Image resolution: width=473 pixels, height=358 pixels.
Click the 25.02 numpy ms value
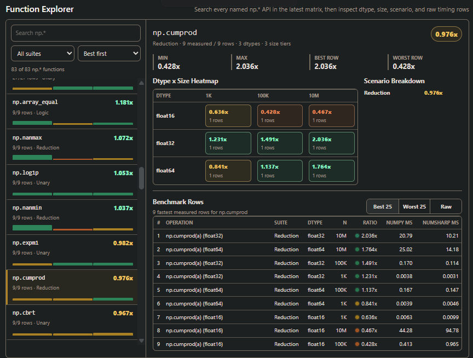[406, 250]
